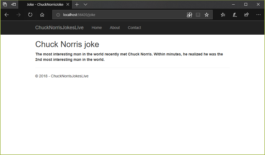Set these tabs aside
Image resolution: width=265 pixels, height=155 pixels.
point(14,4)
